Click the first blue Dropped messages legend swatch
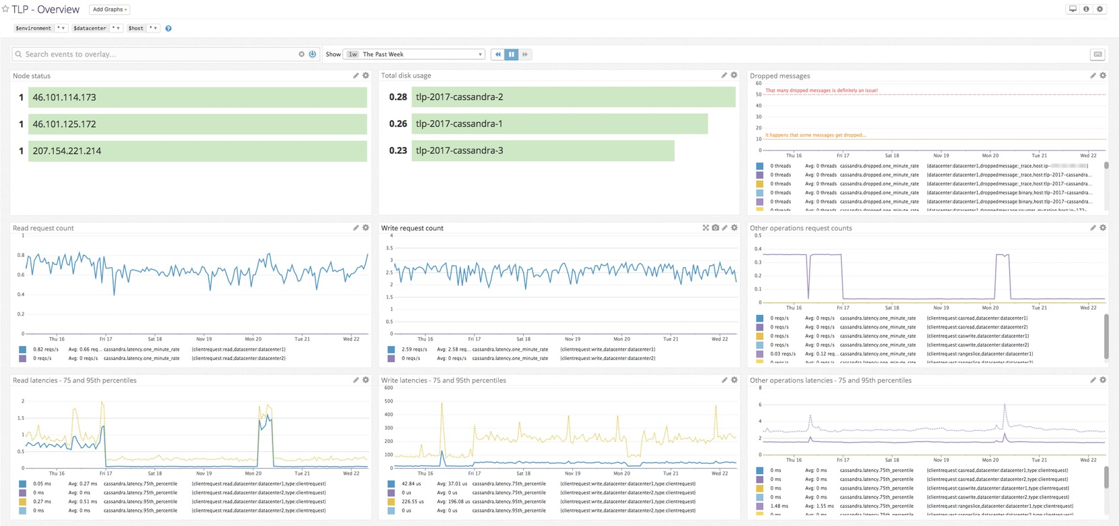 760,166
